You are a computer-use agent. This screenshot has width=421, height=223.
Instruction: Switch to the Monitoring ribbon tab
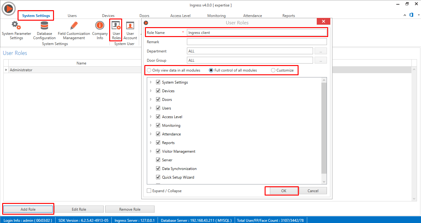click(x=217, y=16)
